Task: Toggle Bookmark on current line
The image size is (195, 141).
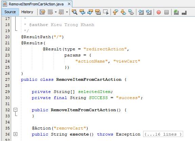Action: (131, 12)
